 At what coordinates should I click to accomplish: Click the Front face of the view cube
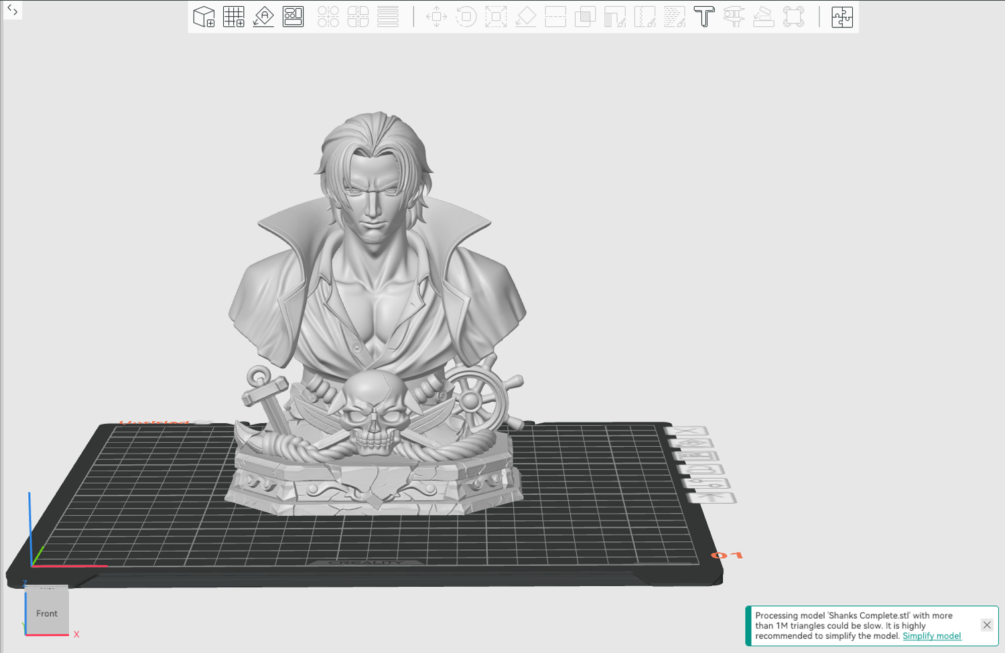(x=47, y=613)
